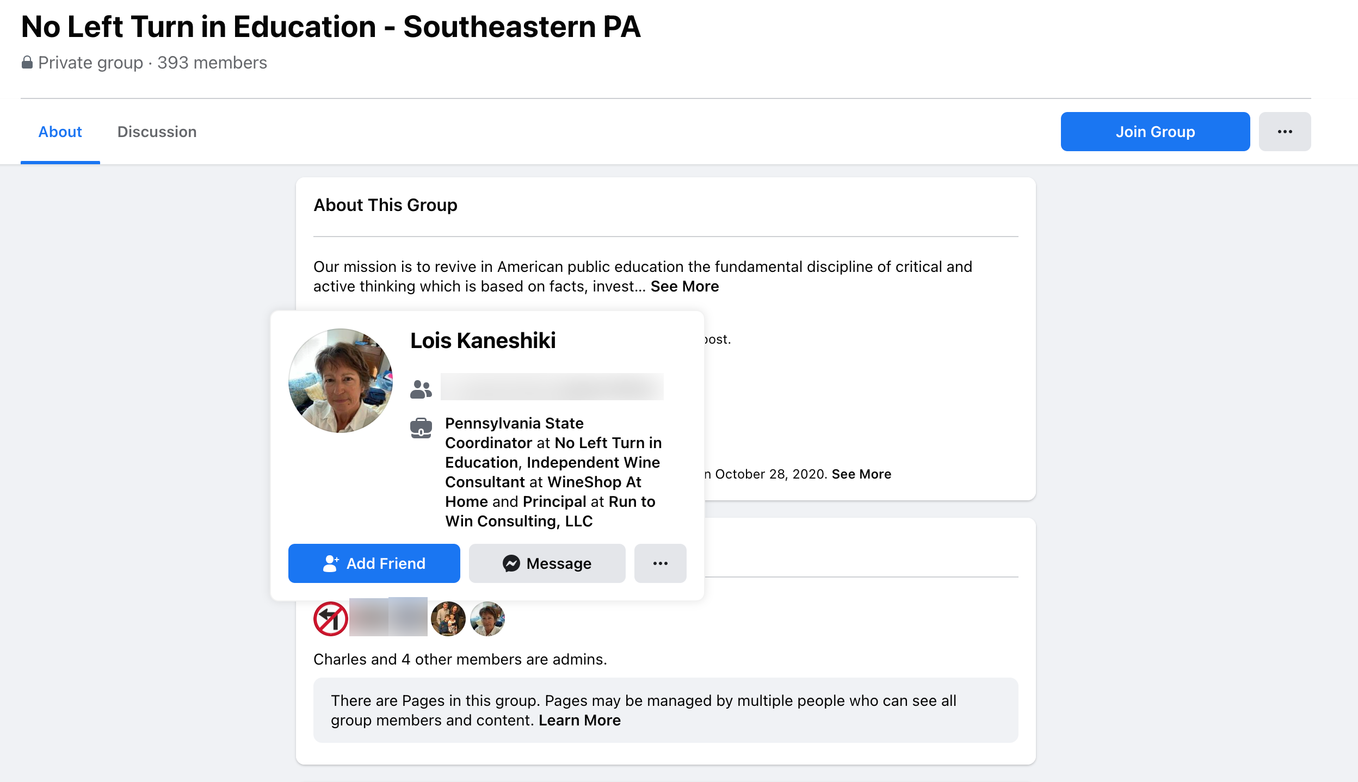Image resolution: width=1358 pixels, height=782 pixels.
Task: Open the ellipsis menu on Lois's profile card
Action: [x=660, y=563]
